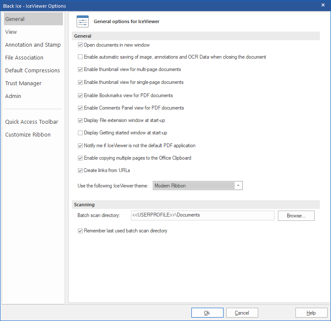The height and width of the screenshot is (321, 331).
Task: Open Default Compressions page
Action: coord(33,71)
